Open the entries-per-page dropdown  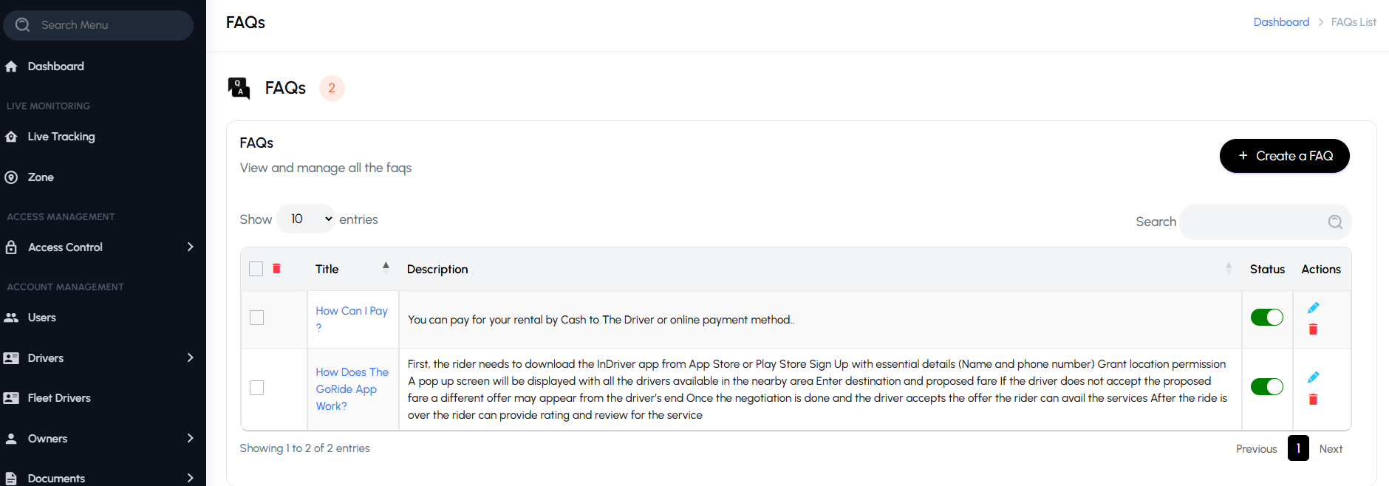click(306, 219)
